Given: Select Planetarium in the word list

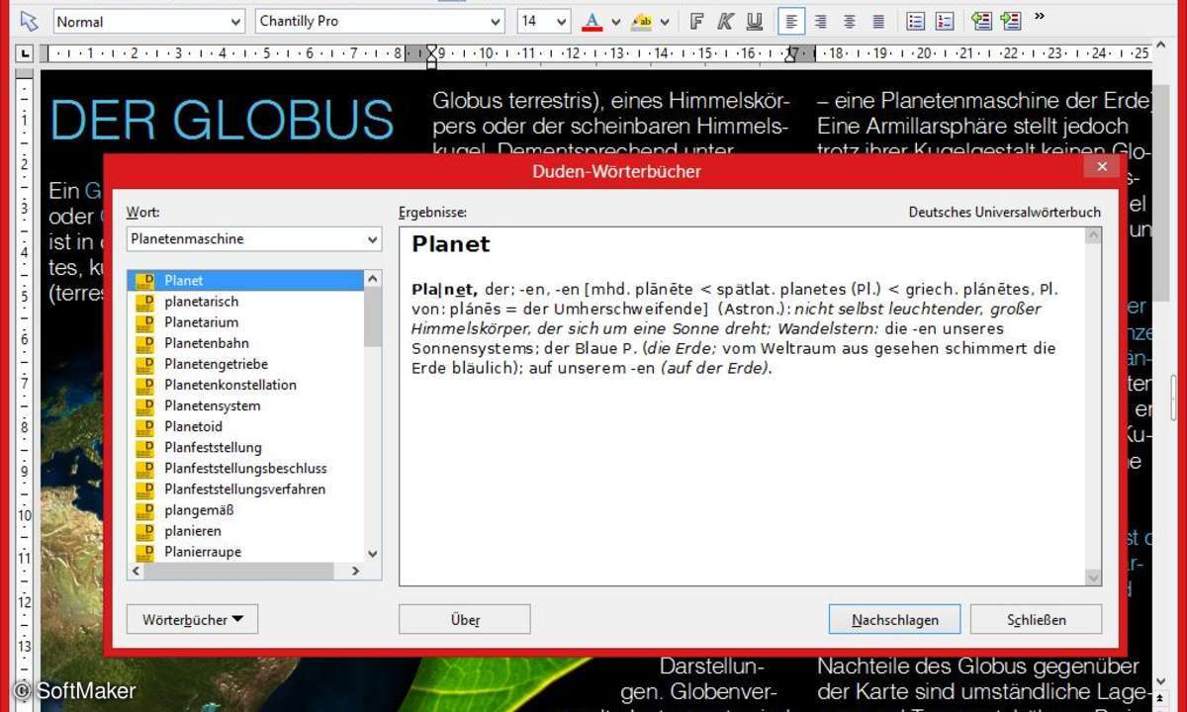Looking at the screenshot, I should point(201,321).
